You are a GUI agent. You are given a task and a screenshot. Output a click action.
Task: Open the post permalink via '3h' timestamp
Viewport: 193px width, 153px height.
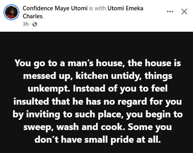[26, 24]
